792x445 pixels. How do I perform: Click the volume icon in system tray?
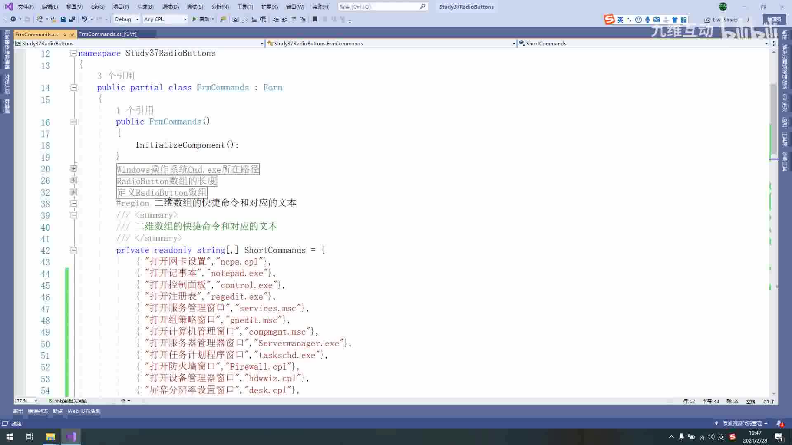[x=711, y=437]
